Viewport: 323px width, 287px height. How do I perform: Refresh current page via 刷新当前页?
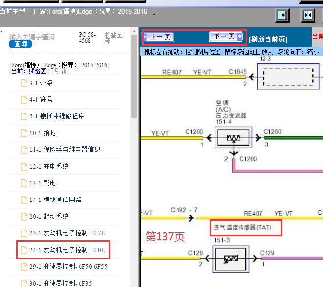tap(268, 39)
